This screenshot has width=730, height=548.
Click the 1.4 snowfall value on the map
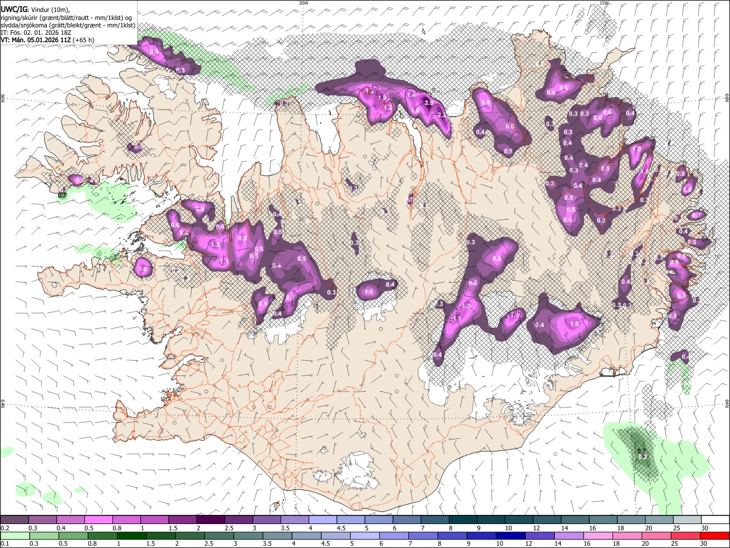click(x=411, y=95)
